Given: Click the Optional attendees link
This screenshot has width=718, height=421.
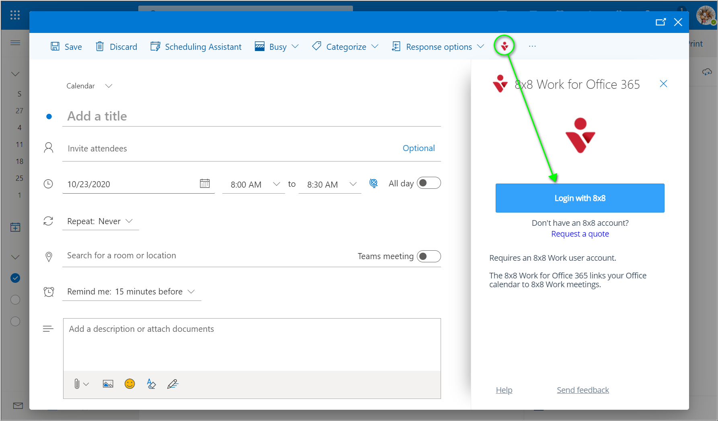Looking at the screenshot, I should point(418,148).
